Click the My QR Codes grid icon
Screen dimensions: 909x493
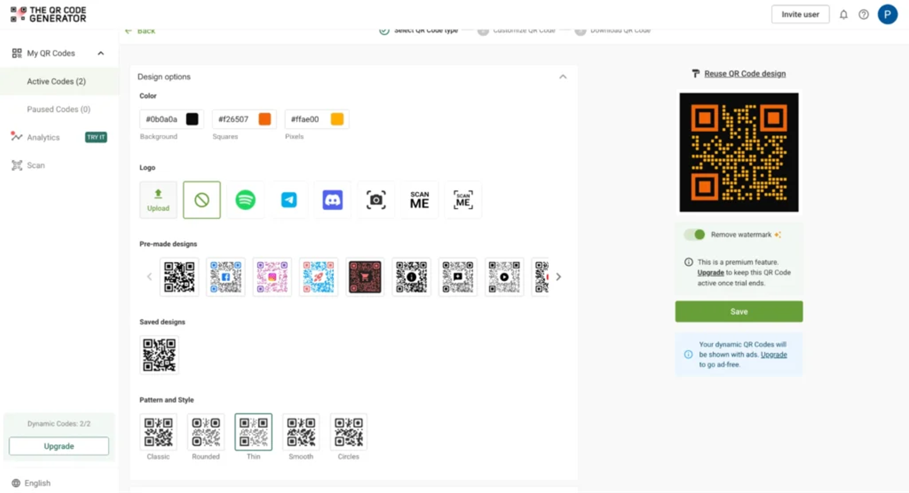pyautogui.click(x=17, y=53)
